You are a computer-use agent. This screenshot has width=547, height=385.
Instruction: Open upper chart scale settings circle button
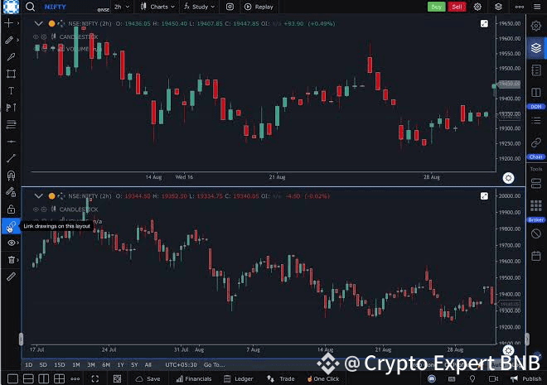(x=508, y=178)
